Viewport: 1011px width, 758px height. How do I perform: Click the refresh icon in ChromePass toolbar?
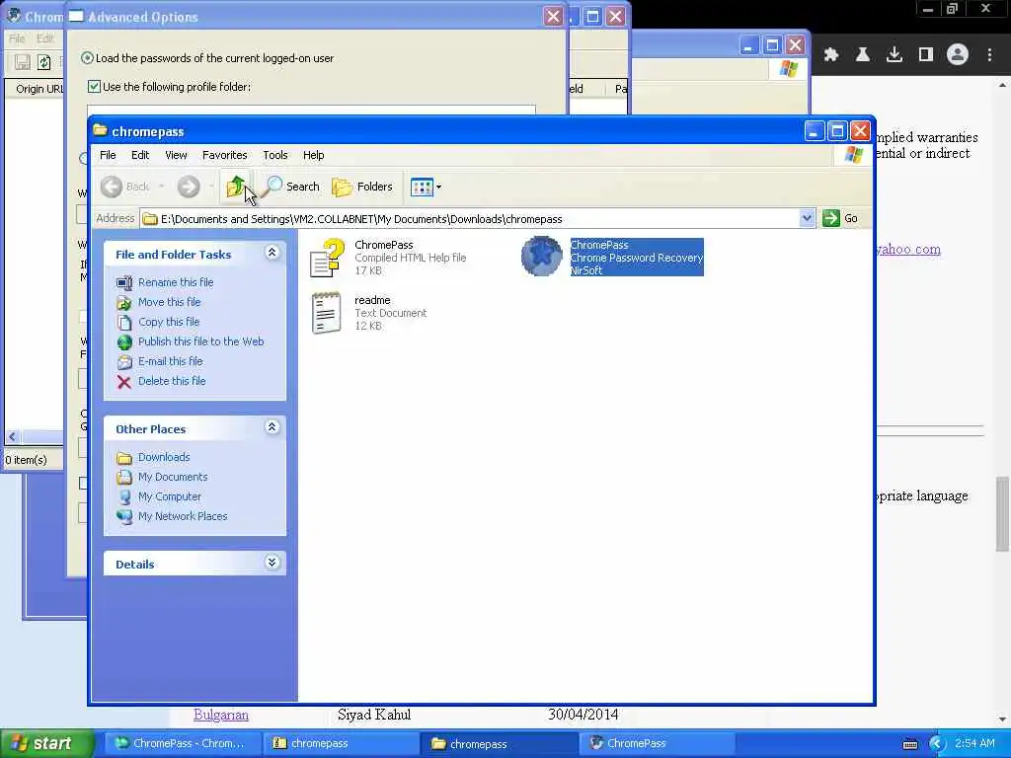(x=43, y=62)
